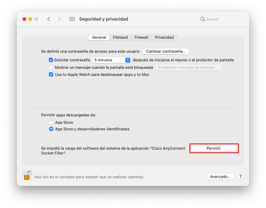The image size is (266, 208).
Task: Toggle the Solicitar contraseña checkbox
Action: pyautogui.click(x=51, y=60)
